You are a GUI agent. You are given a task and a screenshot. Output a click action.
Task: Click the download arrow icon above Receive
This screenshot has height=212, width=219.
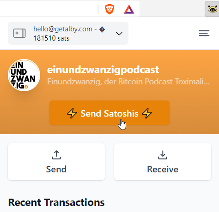163,155
